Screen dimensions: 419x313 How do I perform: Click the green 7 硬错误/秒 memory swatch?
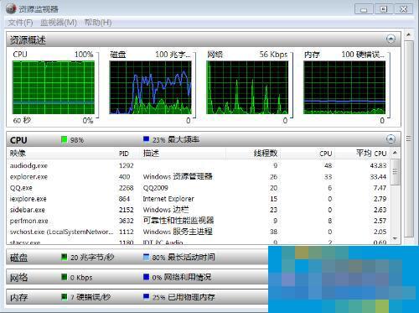point(64,296)
